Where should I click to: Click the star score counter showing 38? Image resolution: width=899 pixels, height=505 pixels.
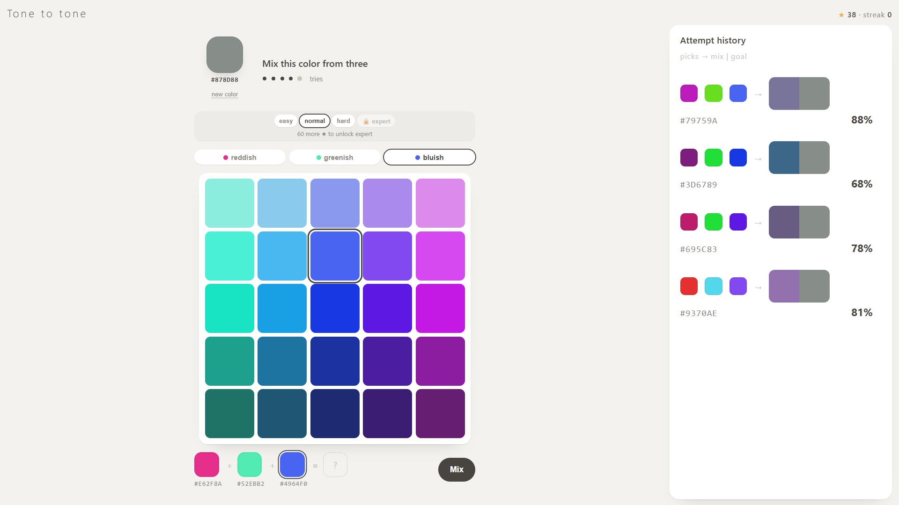coord(847,15)
